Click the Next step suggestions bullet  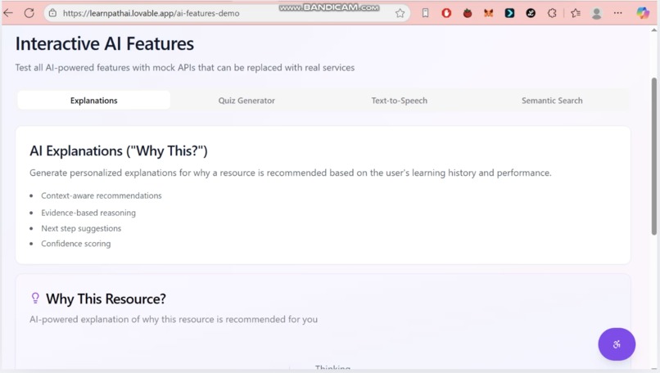point(81,228)
